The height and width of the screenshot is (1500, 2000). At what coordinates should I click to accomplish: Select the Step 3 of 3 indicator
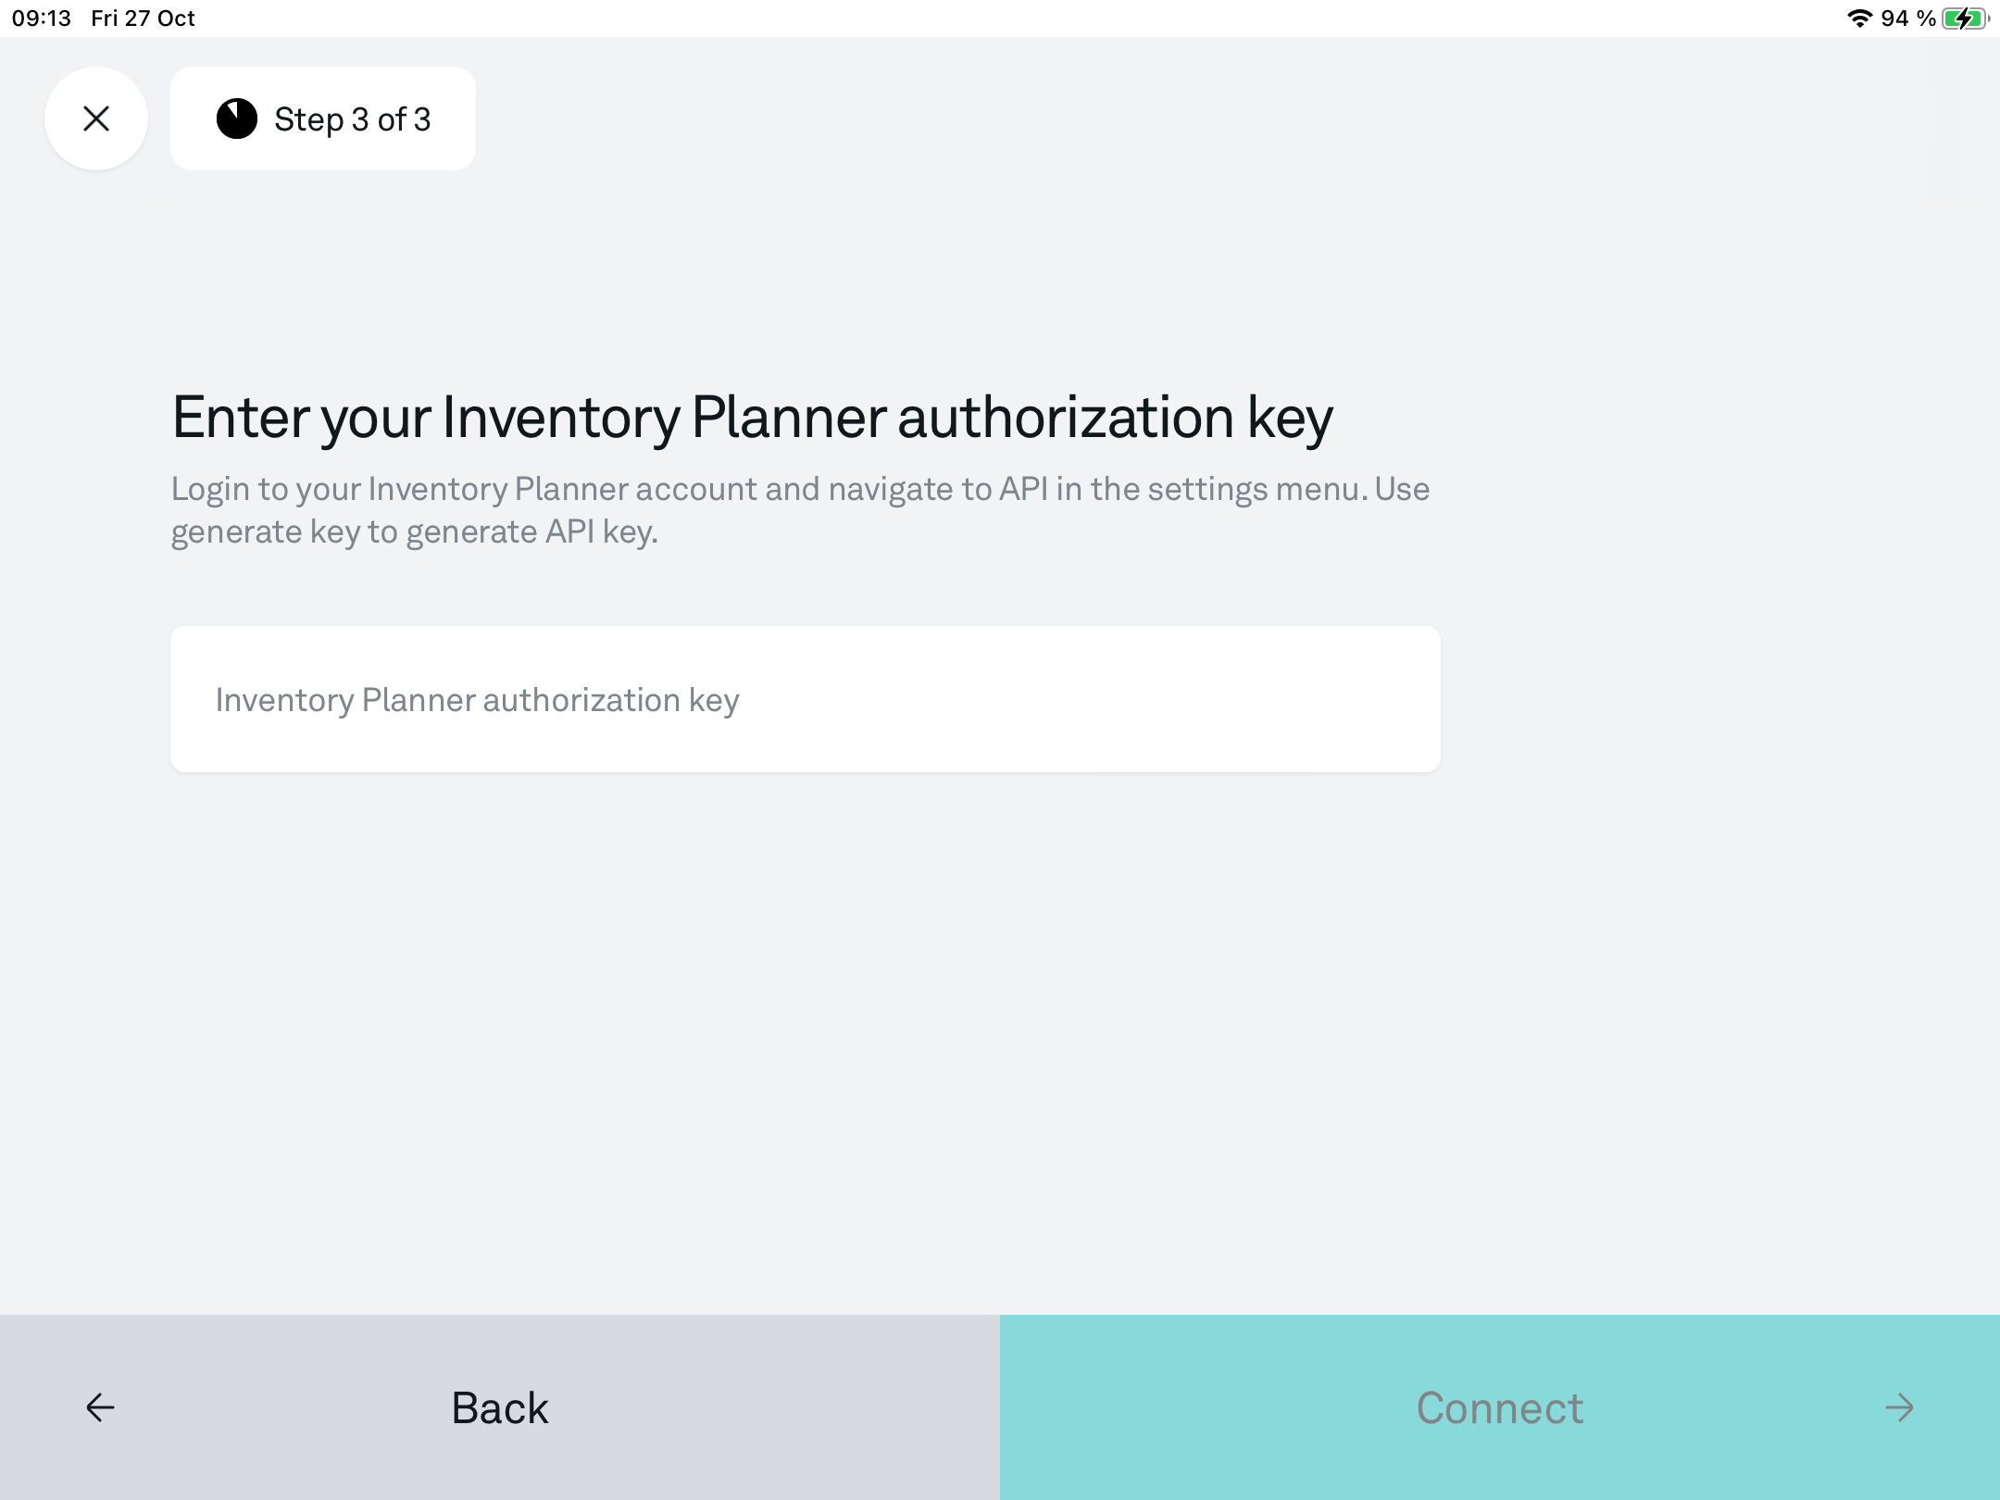[x=323, y=119]
